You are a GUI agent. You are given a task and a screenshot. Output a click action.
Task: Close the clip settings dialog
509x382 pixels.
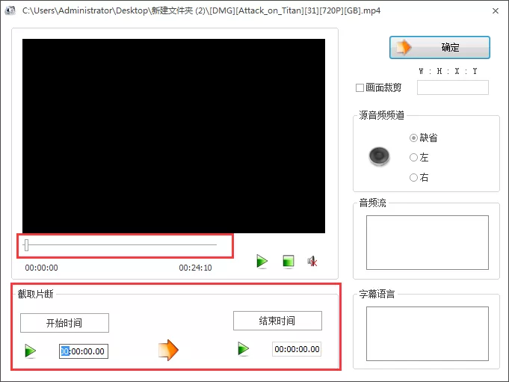point(496,11)
